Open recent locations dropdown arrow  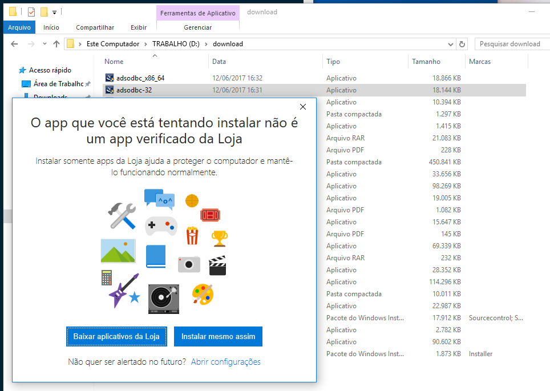click(x=45, y=44)
